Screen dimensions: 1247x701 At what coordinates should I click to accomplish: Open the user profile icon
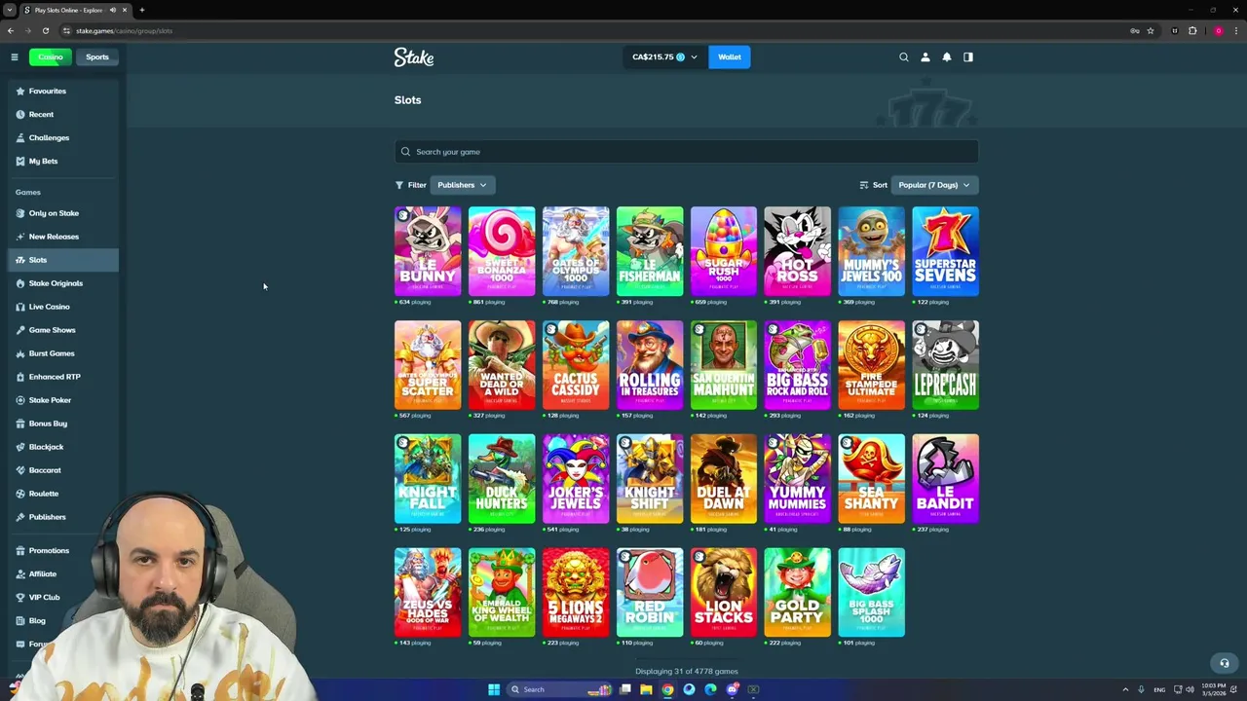926,57
